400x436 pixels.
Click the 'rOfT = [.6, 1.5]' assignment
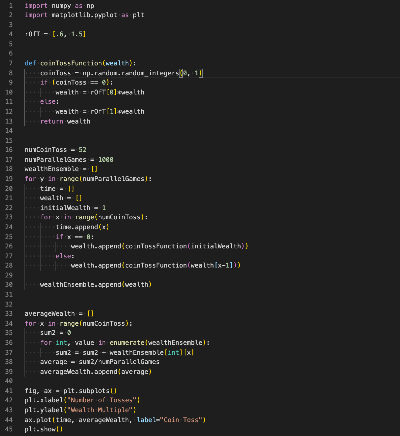[x=55, y=34]
